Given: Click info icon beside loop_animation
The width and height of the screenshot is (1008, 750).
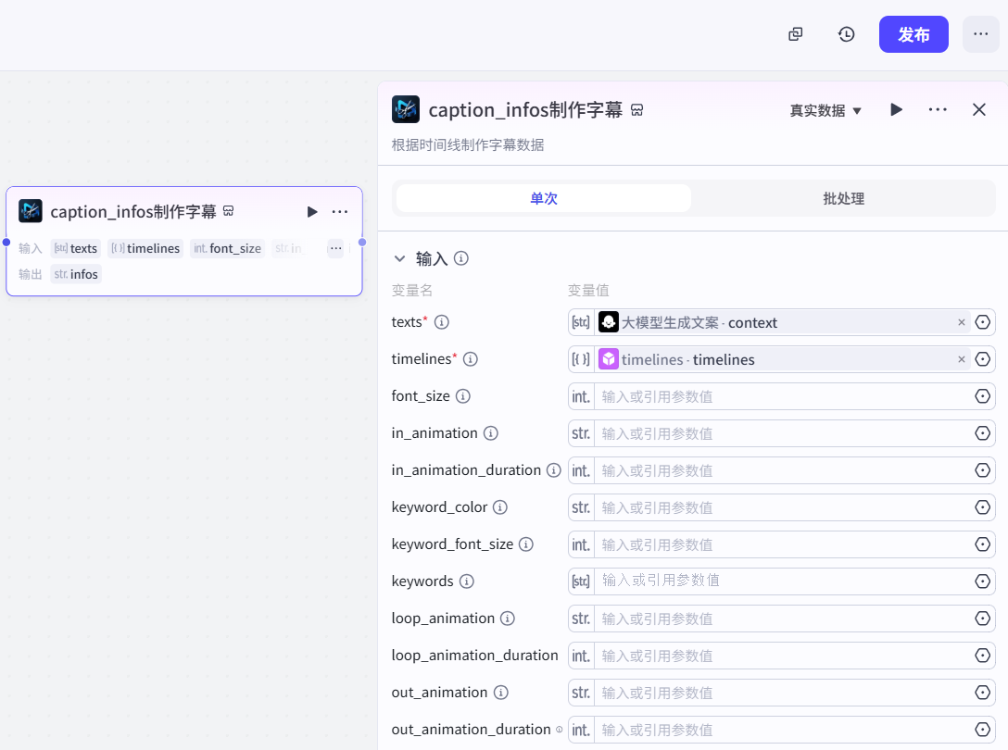Looking at the screenshot, I should click(508, 619).
